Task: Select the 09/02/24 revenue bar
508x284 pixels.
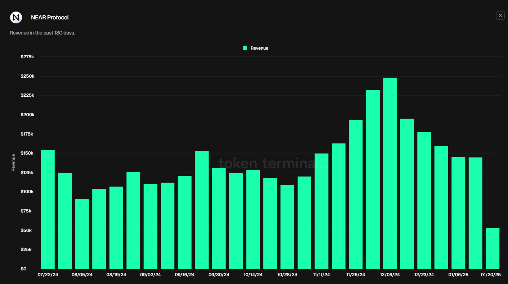Action: pos(151,226)
